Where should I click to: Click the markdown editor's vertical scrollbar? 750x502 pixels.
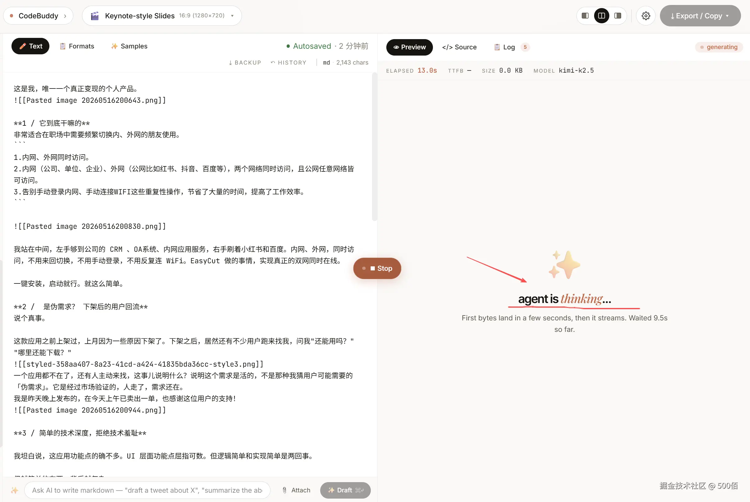click(x=374, y=147)
